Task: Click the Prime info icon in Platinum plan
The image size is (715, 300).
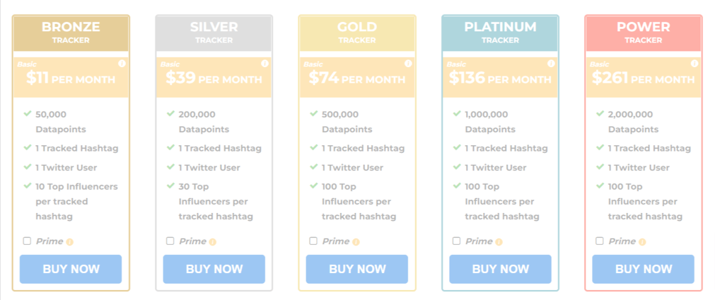Action: coord(499,242)
